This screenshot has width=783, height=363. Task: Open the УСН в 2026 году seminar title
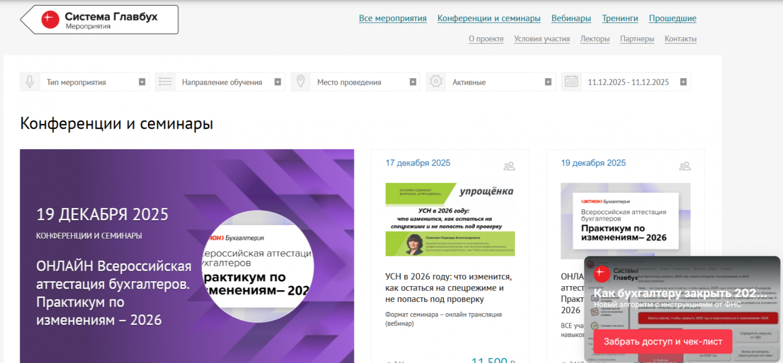[x=448, y=288]
